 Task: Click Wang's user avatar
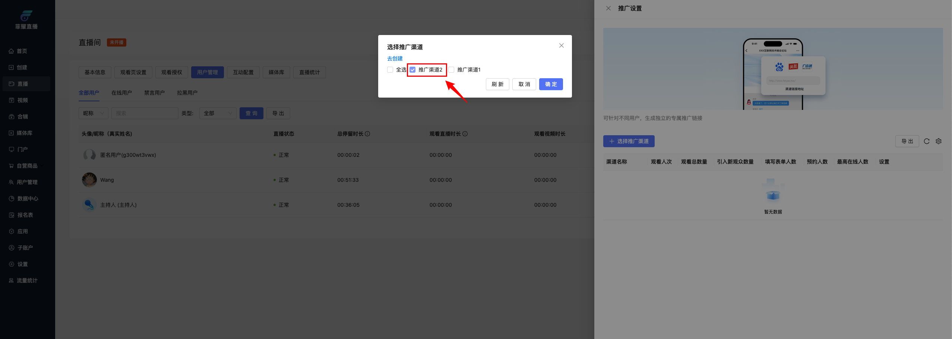[89, 180]
